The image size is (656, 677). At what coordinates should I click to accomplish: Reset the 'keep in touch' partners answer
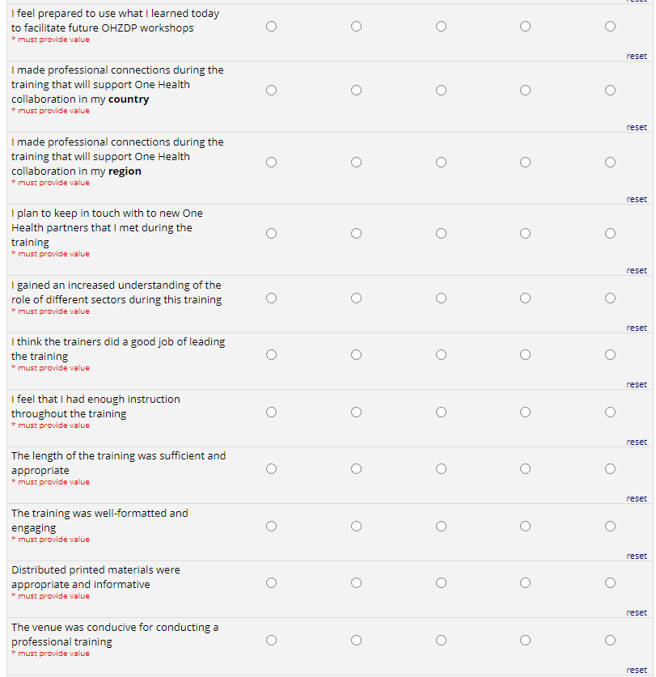(x=637, y=270)
